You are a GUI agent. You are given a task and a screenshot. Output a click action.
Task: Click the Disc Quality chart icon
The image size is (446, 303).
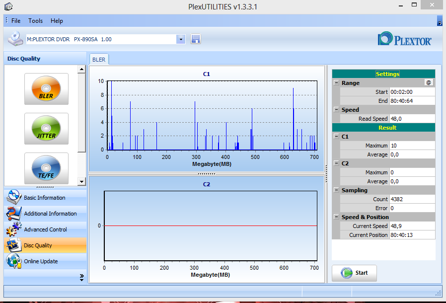pyautogui.click(x=13, y=245)
